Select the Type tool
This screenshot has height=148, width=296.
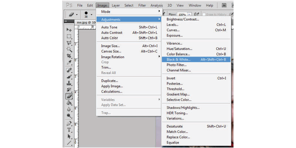pos(69,130)
